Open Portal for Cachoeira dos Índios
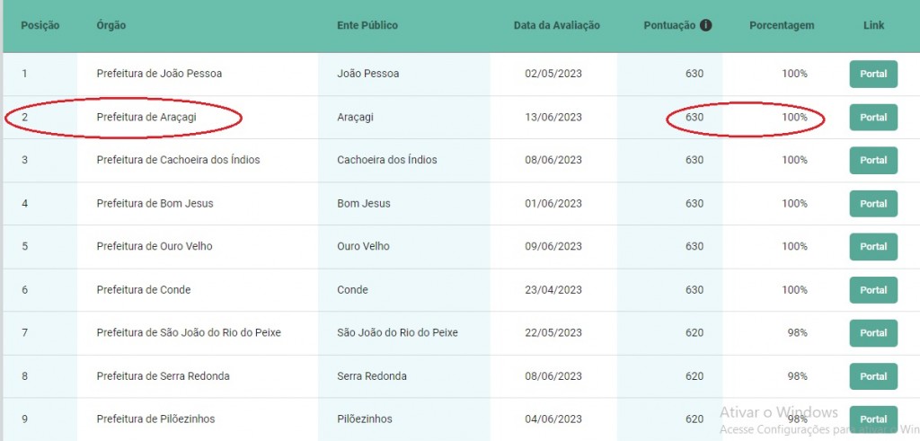 [x=873, y=160]
